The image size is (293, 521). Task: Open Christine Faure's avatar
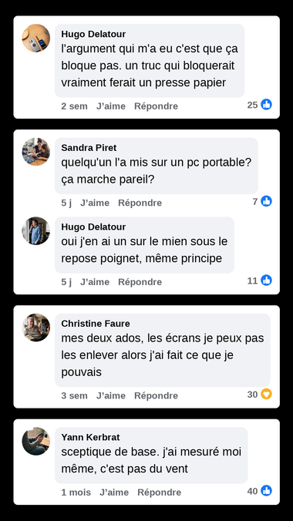click(x=36, y=328)
